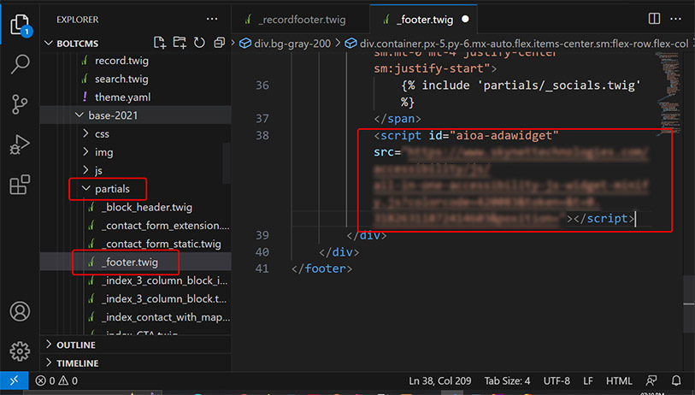Split the editor to the right
The height and width of the screenshot is (395, 695).
pos(654,19)
